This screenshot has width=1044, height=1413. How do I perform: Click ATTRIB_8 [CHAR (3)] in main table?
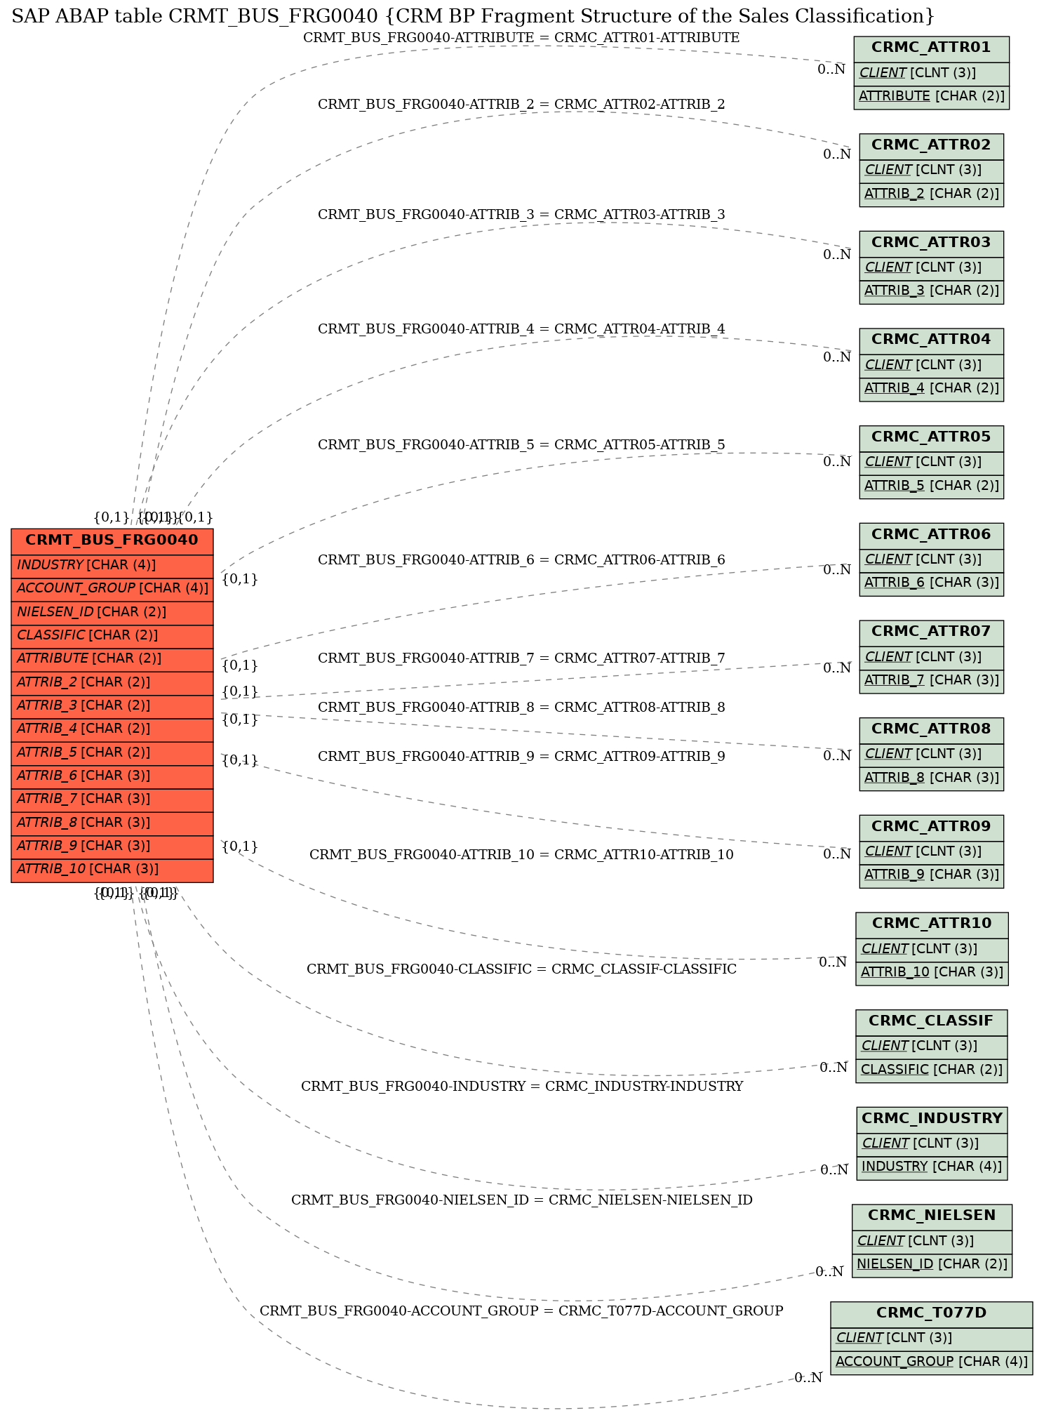[112, 823]
